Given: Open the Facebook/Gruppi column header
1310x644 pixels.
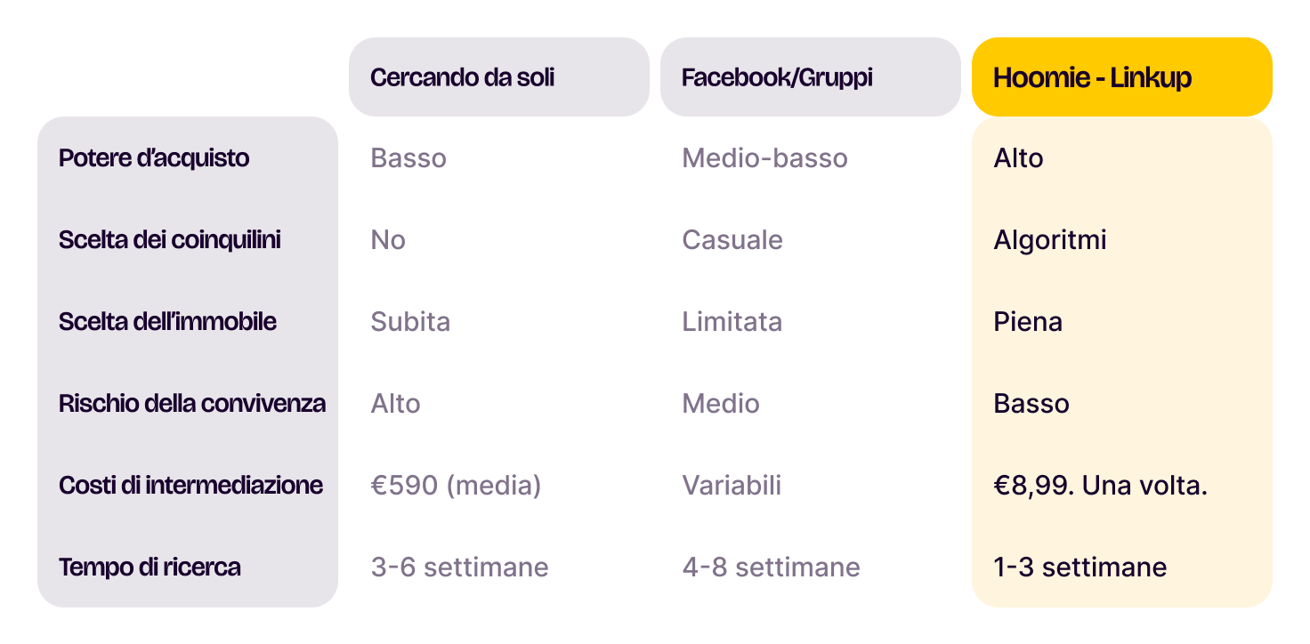Looking at the screenshot, I should tap(777, 77).
